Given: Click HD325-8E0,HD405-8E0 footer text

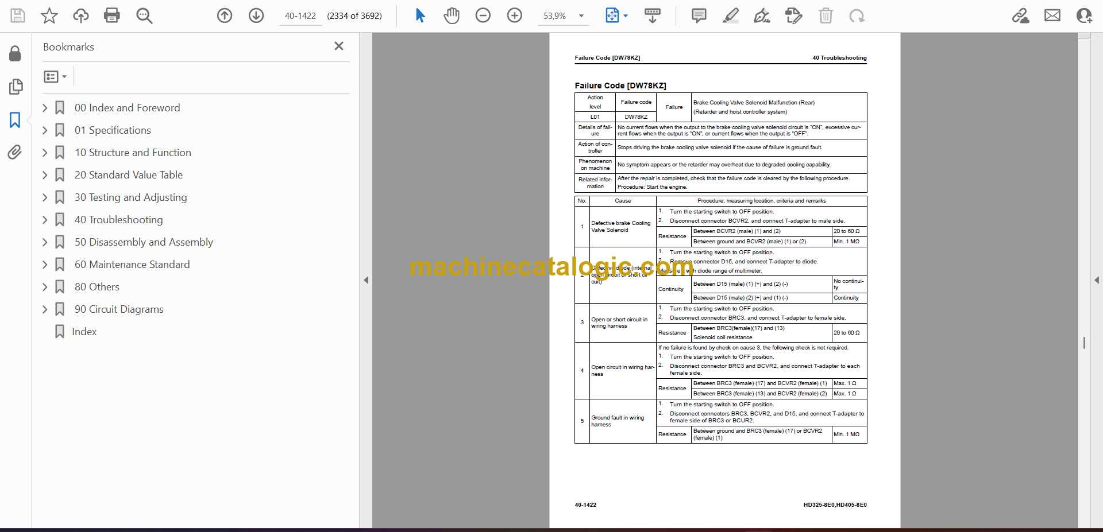Looking at the screenshot, I should pos(835,505).
